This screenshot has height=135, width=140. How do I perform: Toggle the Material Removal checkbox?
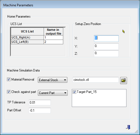coord(9,79)
